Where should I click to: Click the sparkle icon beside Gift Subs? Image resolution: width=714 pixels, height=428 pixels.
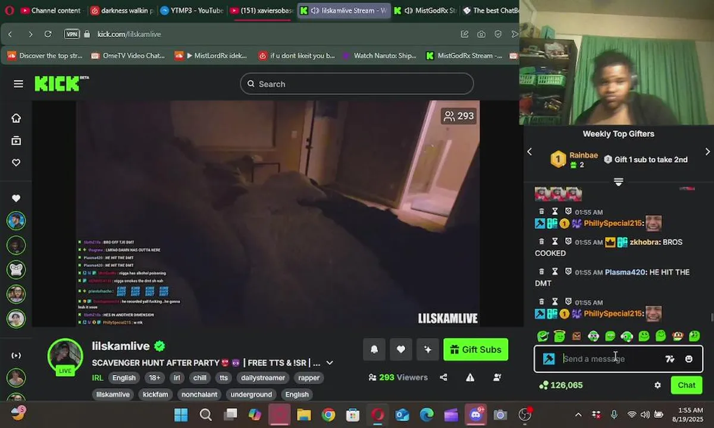click(427, 350)
